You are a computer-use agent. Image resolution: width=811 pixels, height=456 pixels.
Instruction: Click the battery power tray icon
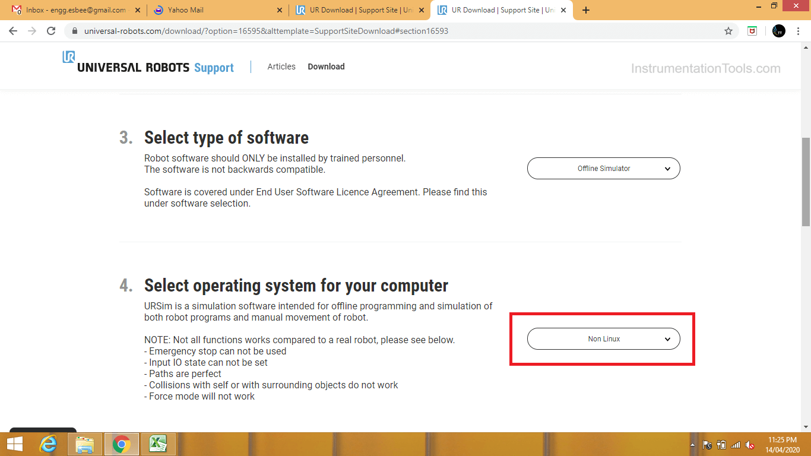click(x=721, y=445)
